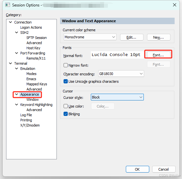182x179 pixels.
Task: Select Mapped Keys in the tree
Action: pyautogui.click(x=37, y=84)
